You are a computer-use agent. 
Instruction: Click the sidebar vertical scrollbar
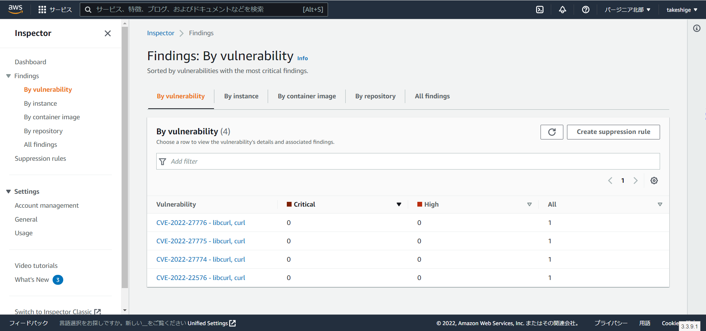[125, 158]
